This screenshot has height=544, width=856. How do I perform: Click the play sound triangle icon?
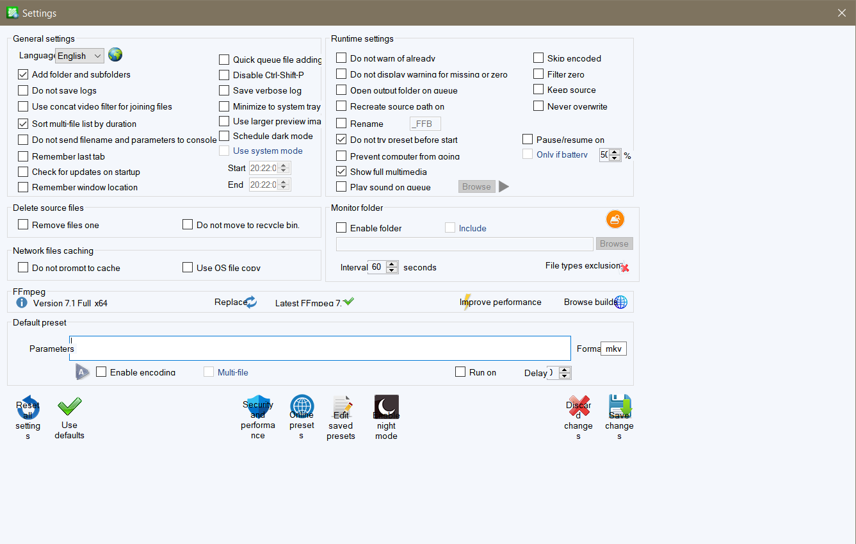504,186
